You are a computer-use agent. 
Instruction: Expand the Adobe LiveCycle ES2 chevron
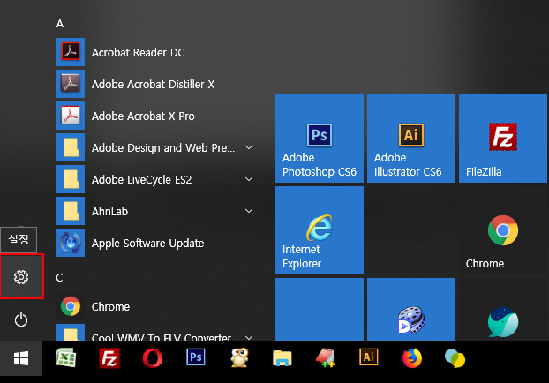[249, 179]
